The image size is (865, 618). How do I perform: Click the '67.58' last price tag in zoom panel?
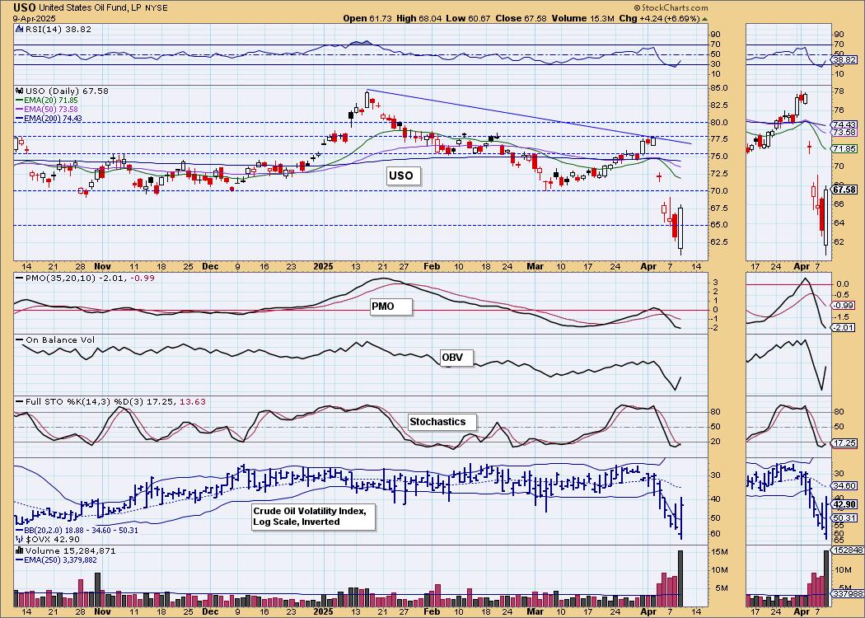[844, 190]
